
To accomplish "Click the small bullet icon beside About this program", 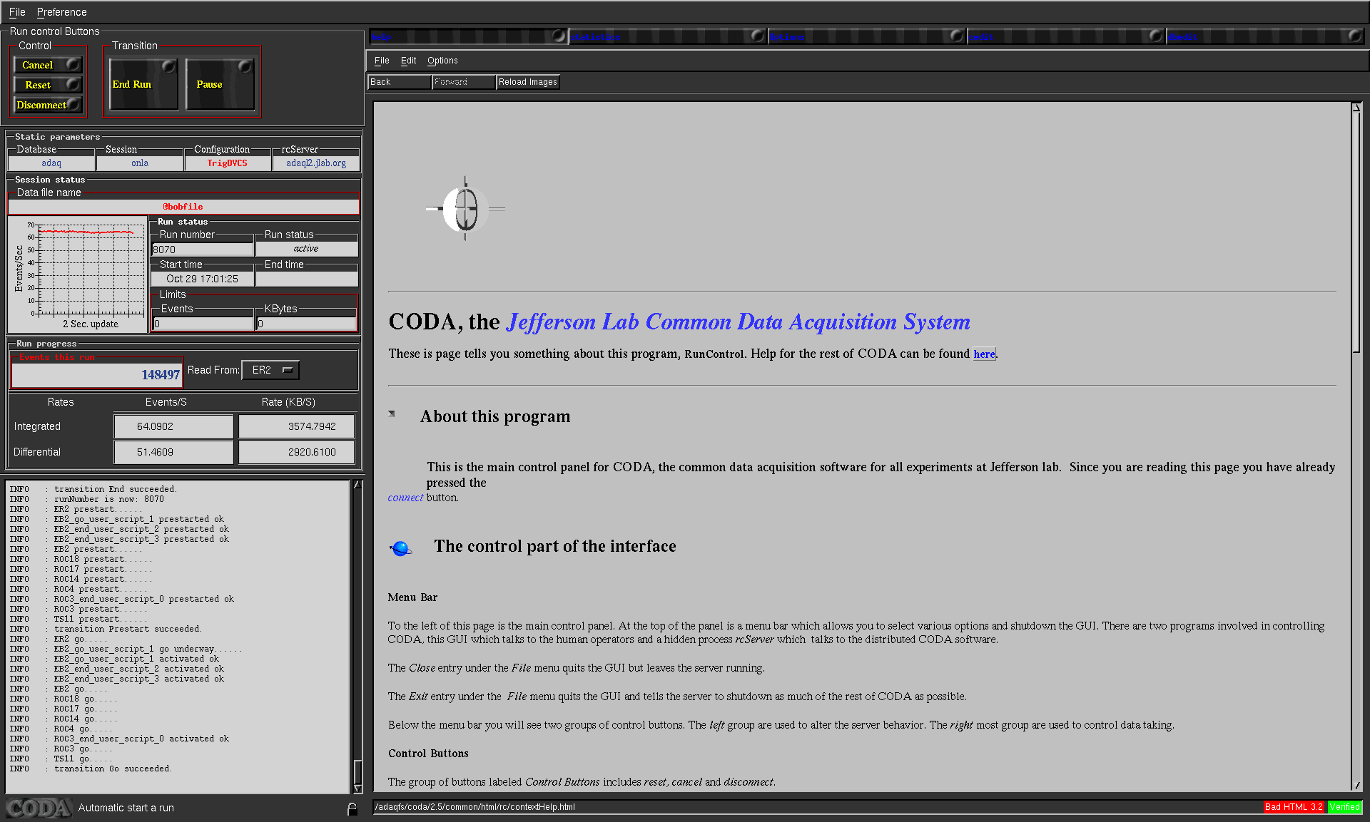I will click(x=392, y=413).
